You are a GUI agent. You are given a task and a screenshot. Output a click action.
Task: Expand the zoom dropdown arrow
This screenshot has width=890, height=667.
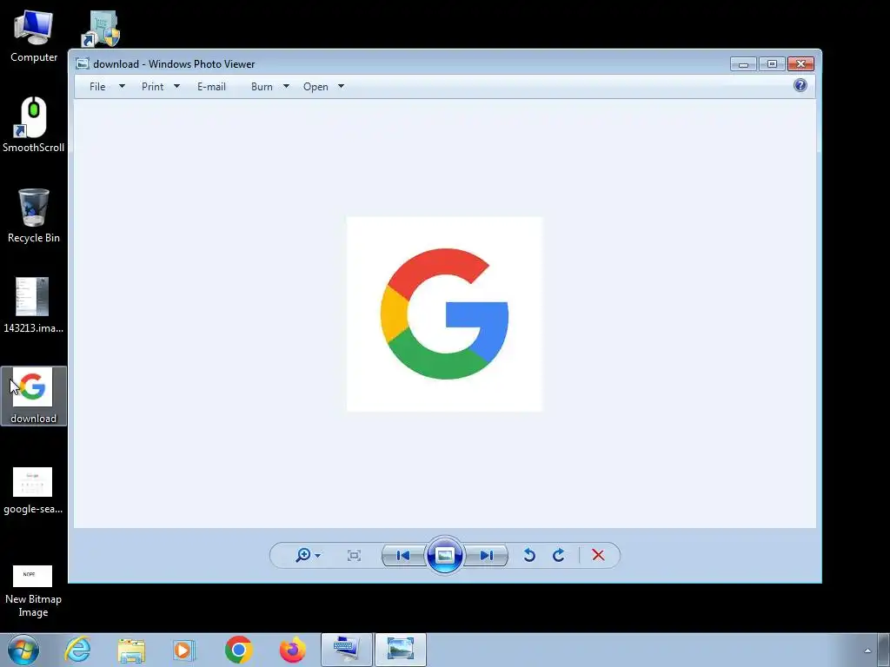(x=318, y=556)
